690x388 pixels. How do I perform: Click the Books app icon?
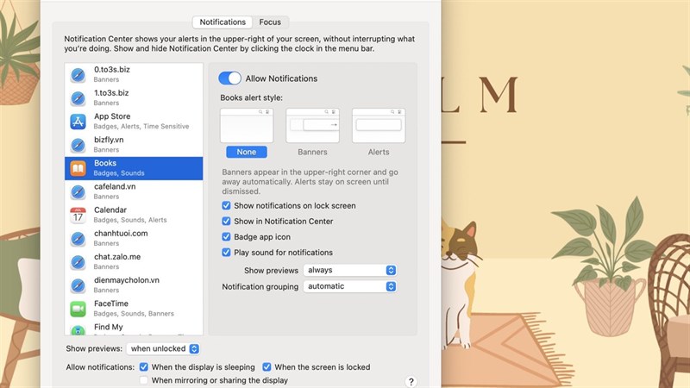[x=78, y=168]
